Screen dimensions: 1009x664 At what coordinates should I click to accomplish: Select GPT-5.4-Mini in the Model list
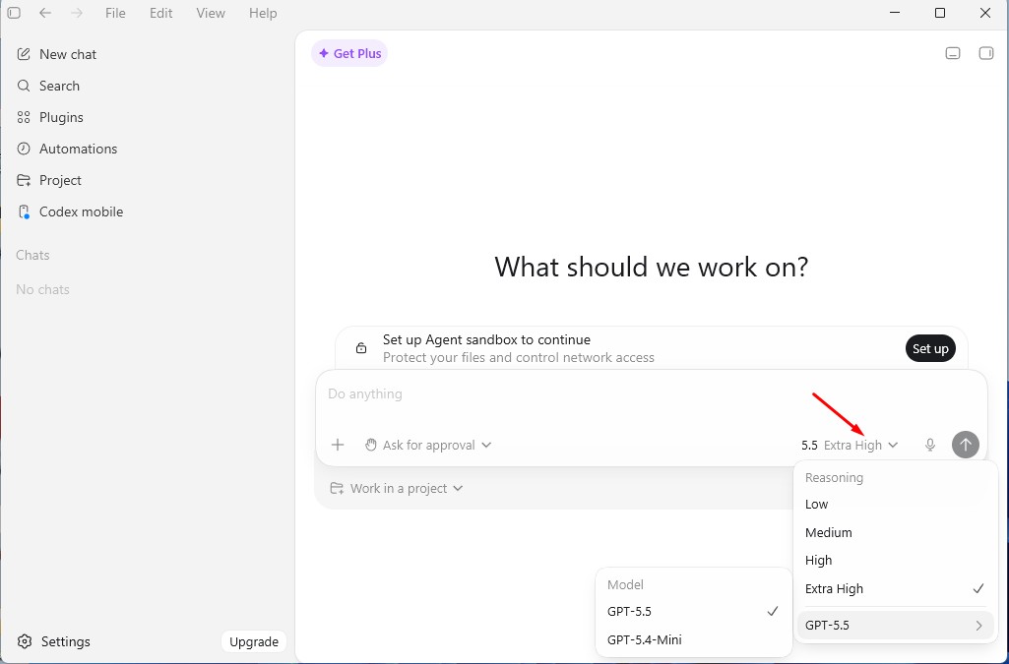(694, 640)
